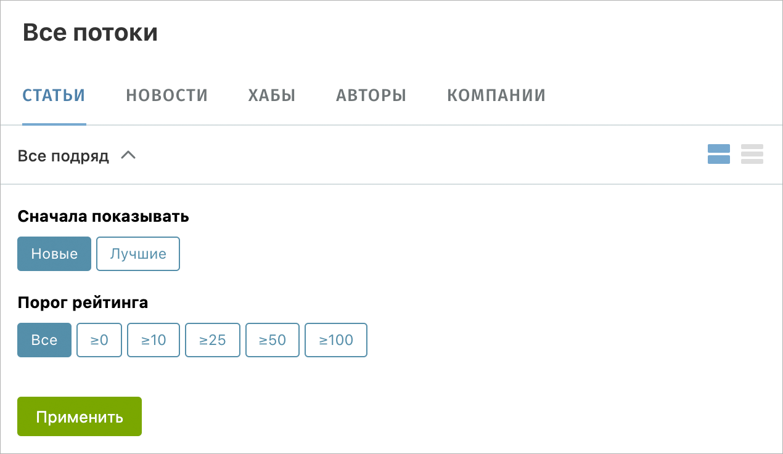This screenshot has width=783, height=454.
Task: Set rating threshold to ≥0
Action: pos(99,339)
